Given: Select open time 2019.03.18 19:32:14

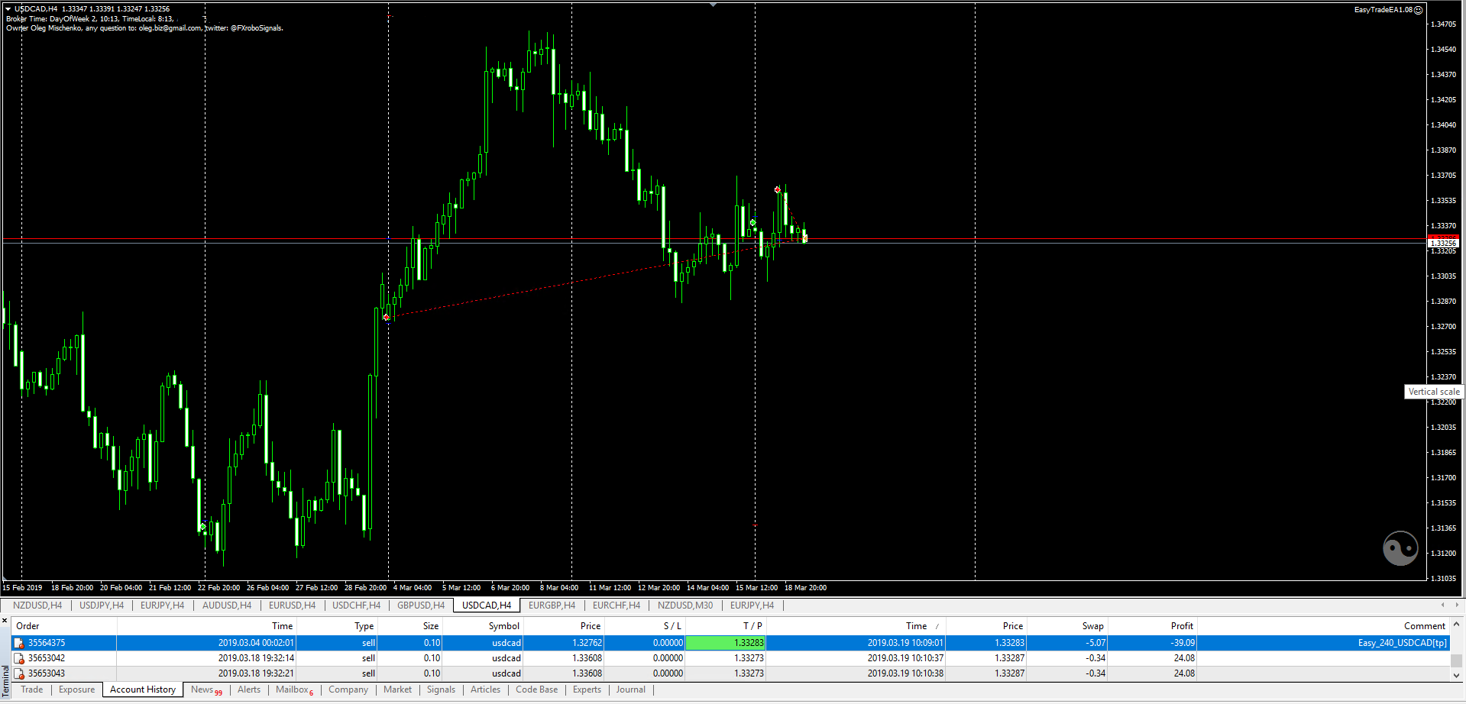Looking at the screenshot, I should click(x=256, y=658).
